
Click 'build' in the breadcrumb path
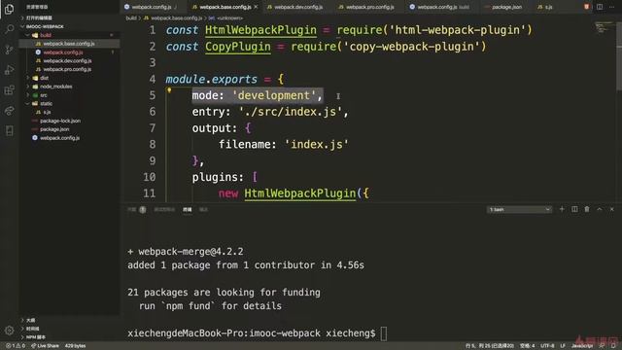point(131,18)
